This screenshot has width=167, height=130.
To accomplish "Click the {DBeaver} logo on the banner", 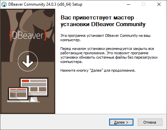I will click(28, 36).
